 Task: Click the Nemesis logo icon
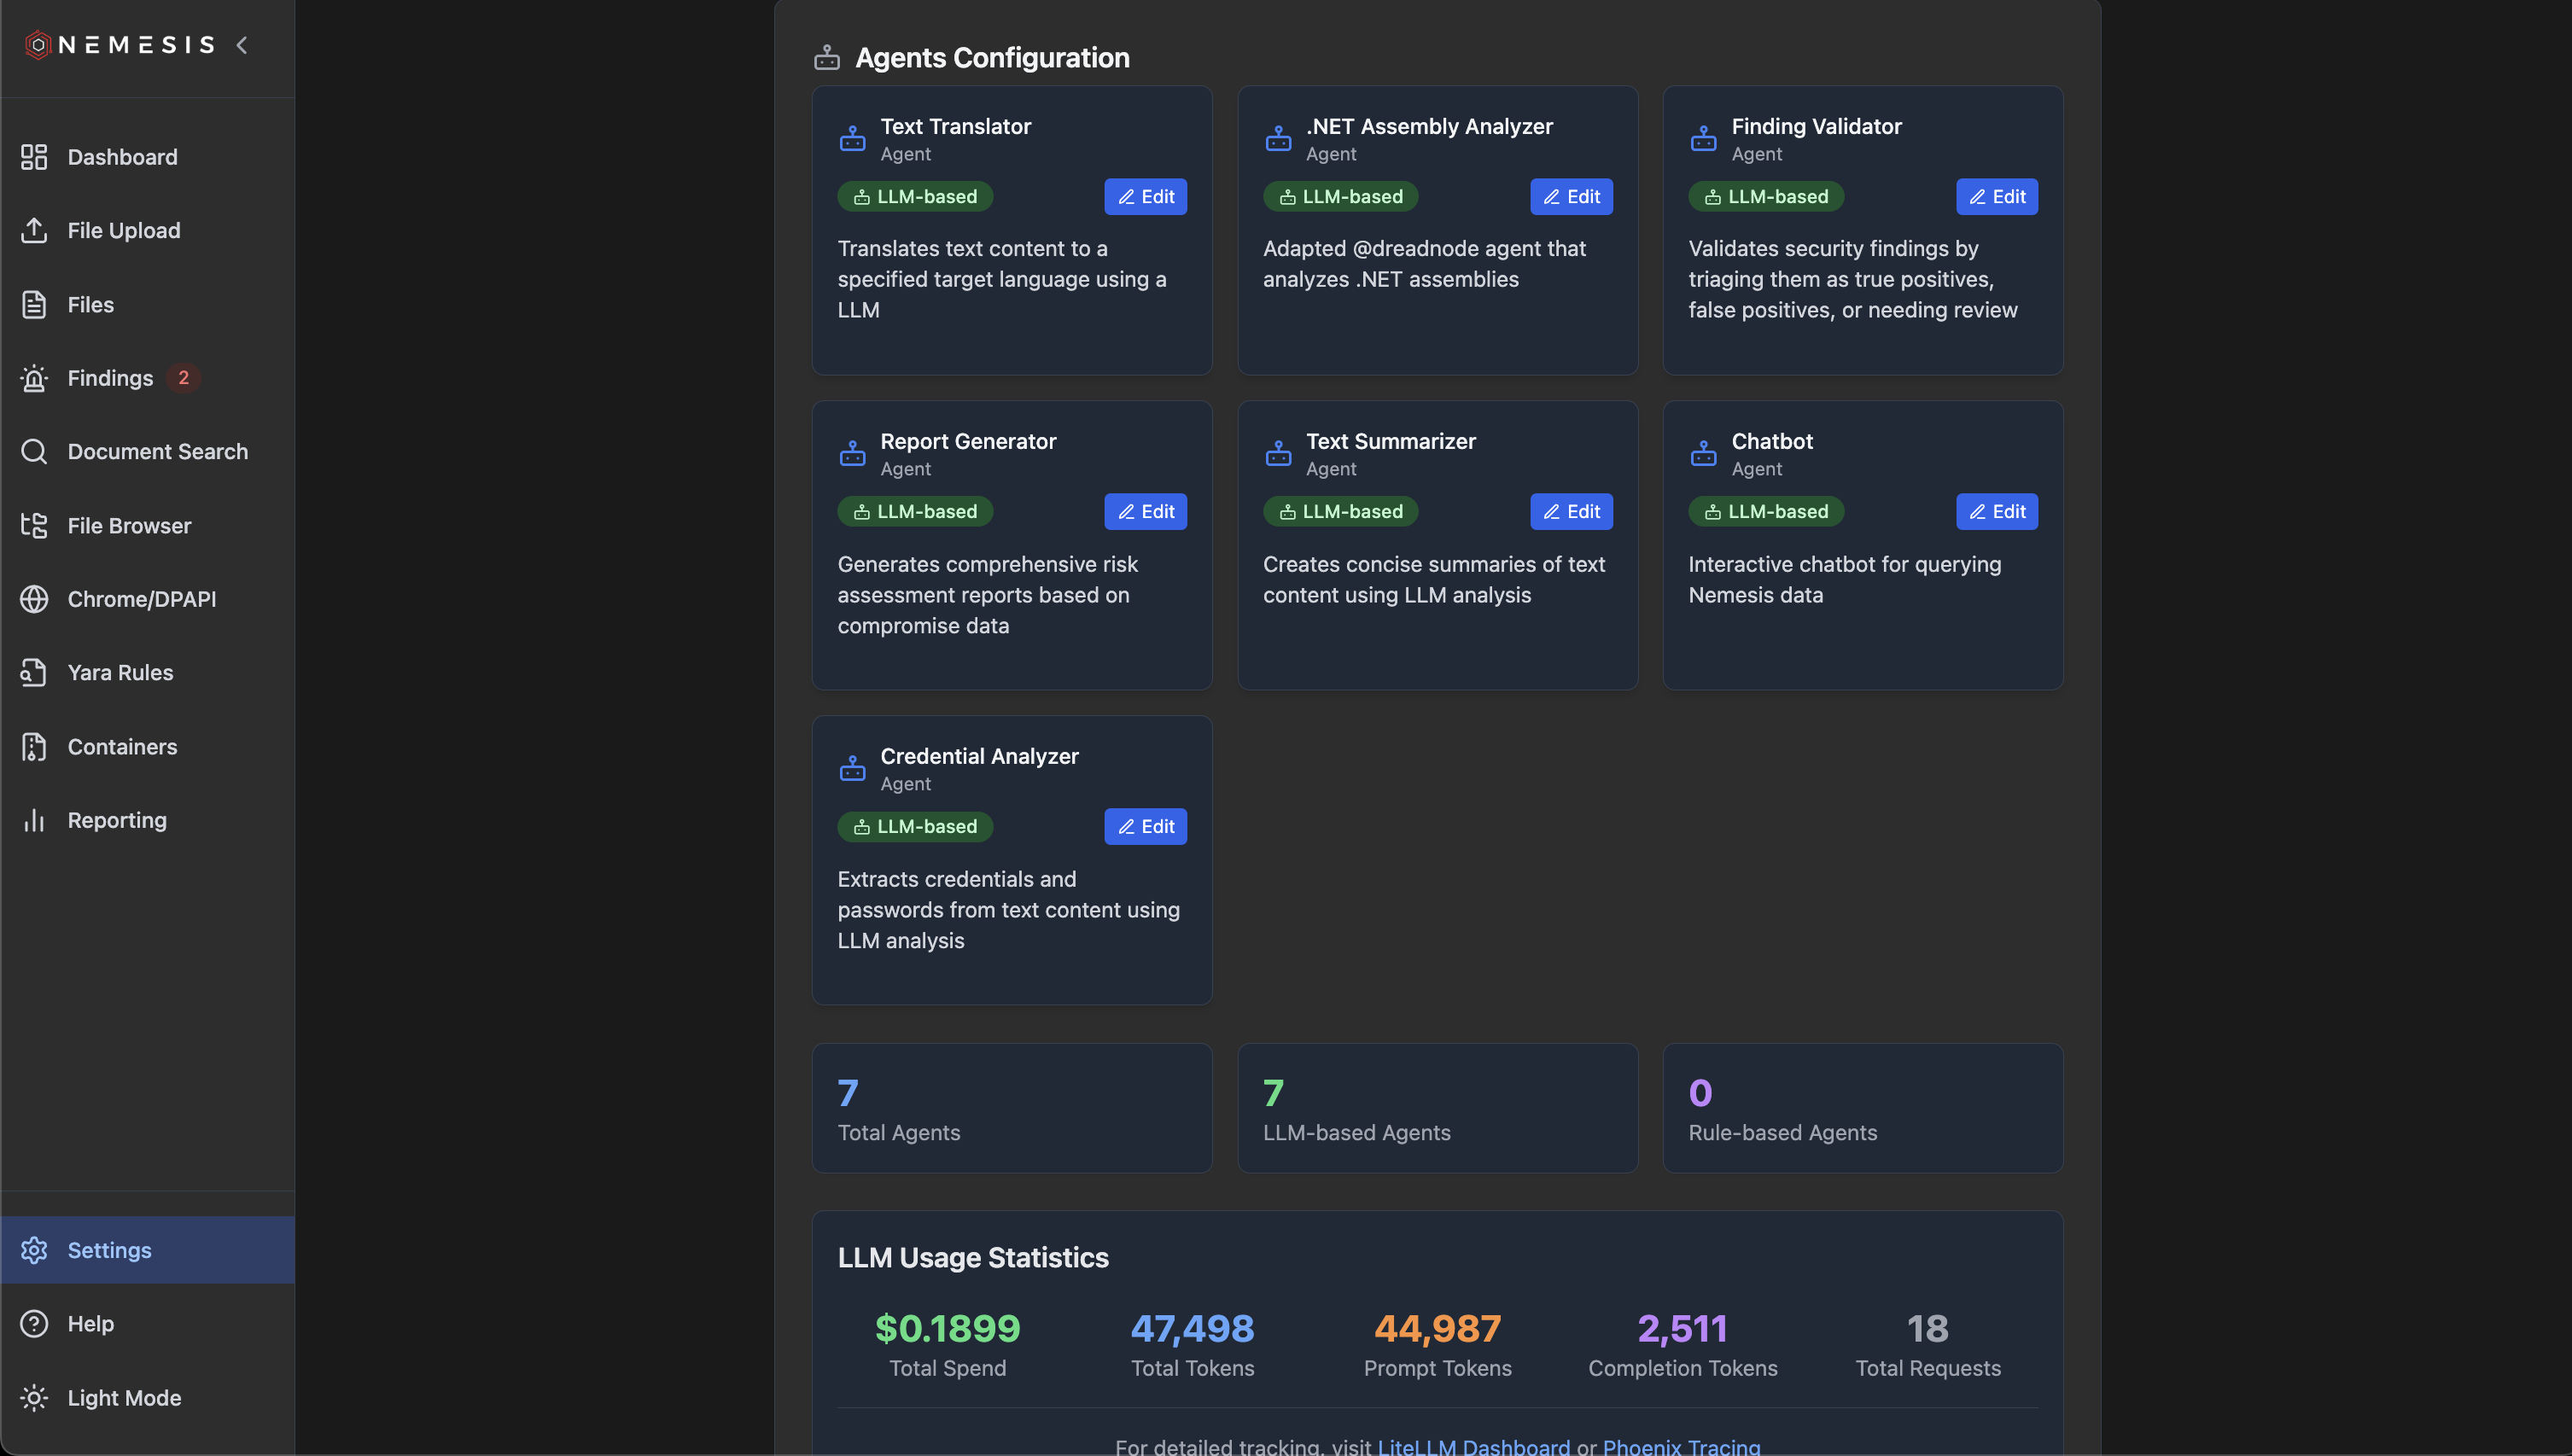[38, 45]
